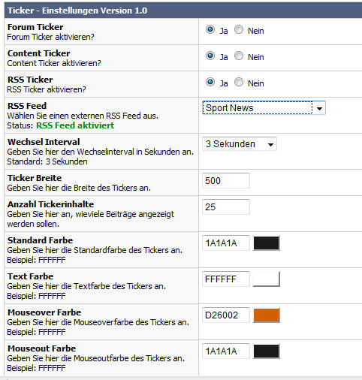Select Nein for Forum Ticker

tap(239, 29)
